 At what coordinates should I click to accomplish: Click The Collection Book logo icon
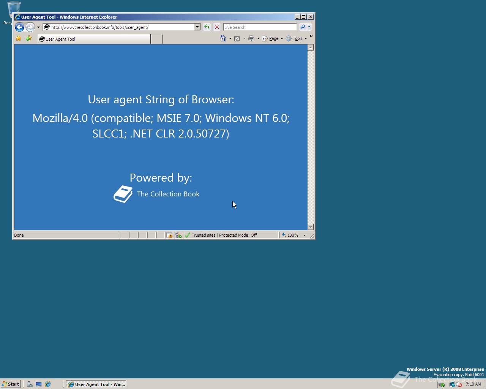click(x=123, y=194)
